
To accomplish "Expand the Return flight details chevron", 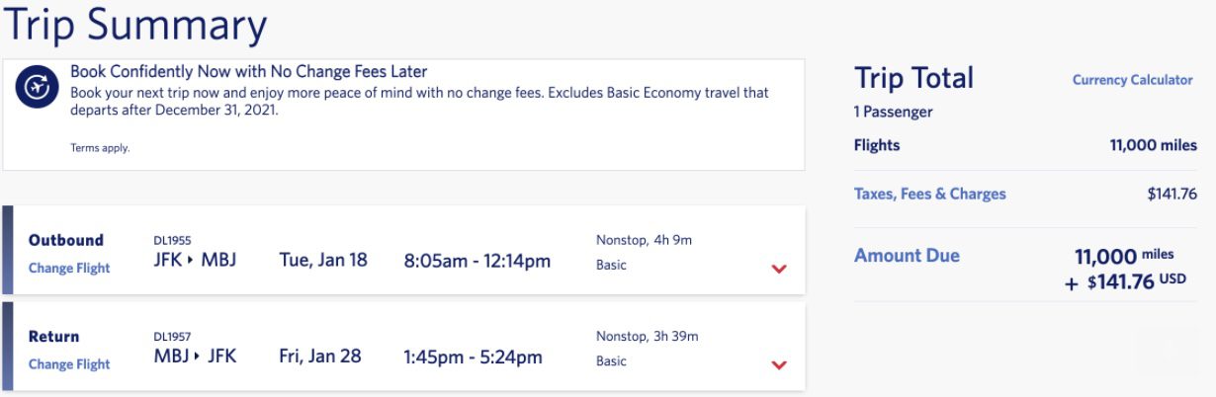I will pyautogui.click(x=779, y=364).
